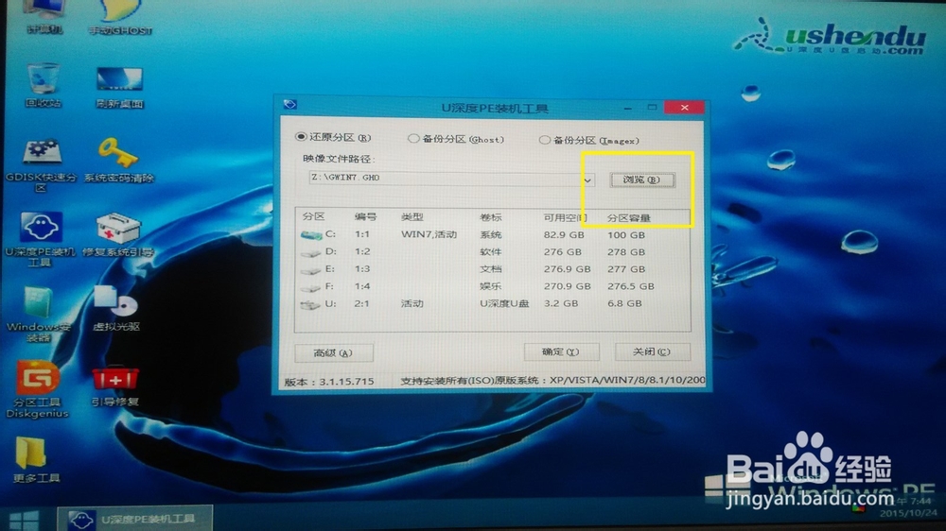The image size is (946, 531).
Task: Click the 82.9 GB free space cell
Action: [564, 235]
